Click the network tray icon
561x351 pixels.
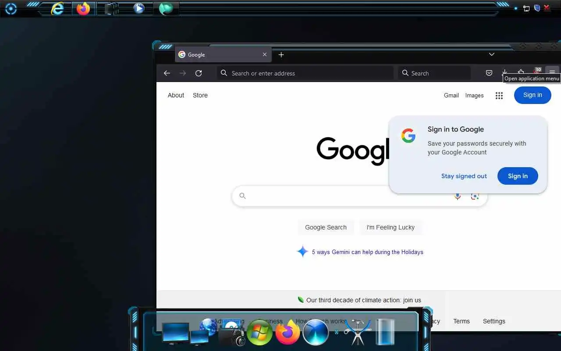point(526,8)
